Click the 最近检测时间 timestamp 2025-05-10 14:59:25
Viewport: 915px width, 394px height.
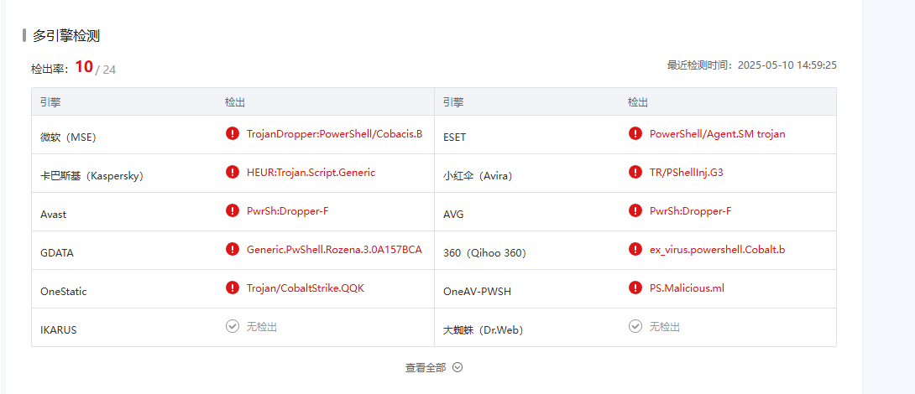(x=787, y=65)
